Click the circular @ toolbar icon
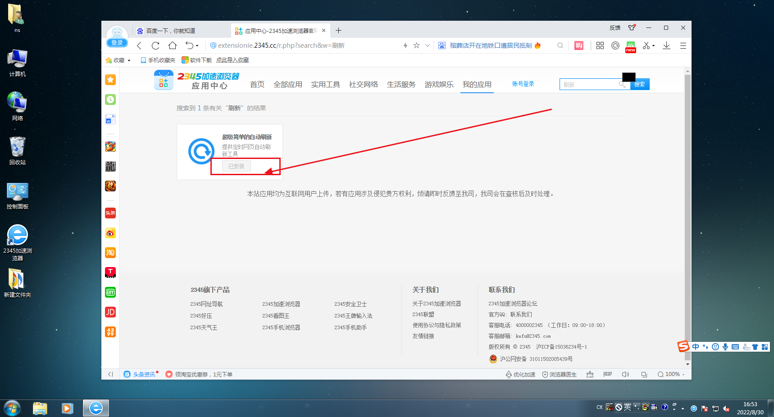Image resolution: width=774 pixels, height=417 pixels. 615,45
